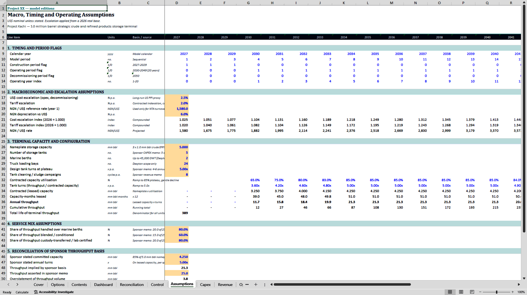Select row 36 header

[3, 202]
